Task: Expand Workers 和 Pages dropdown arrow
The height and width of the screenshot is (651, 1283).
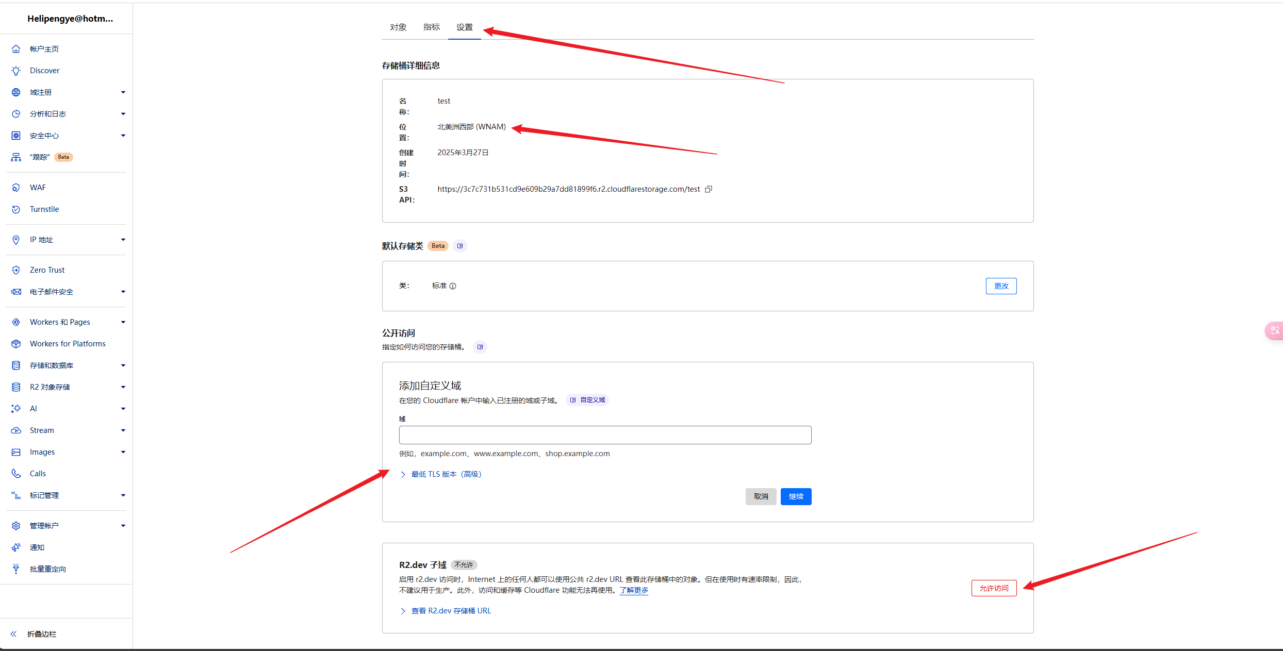Action: click(x=123, y=322)
